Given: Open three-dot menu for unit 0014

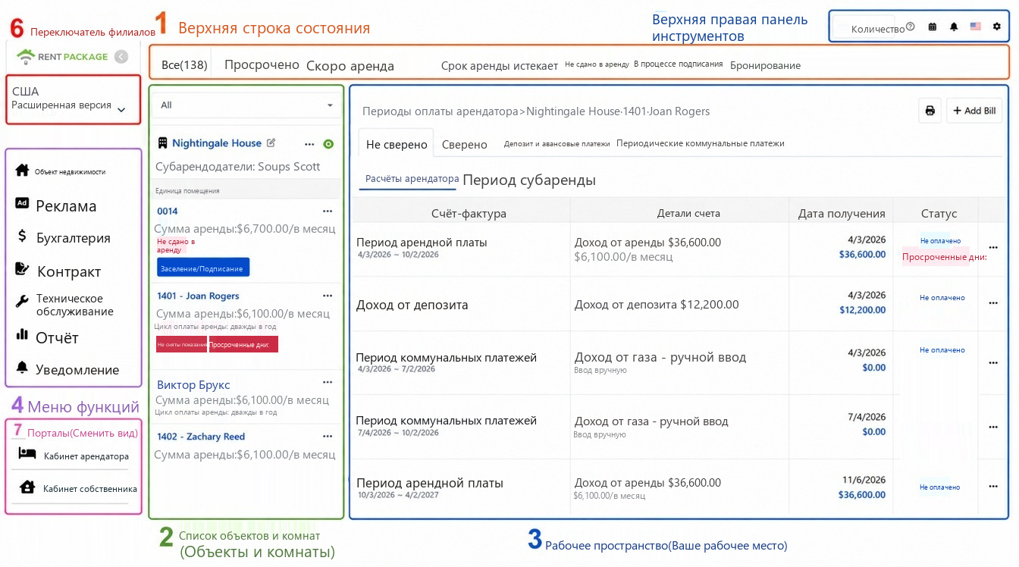Looking at the screenshot, I should 328,211.
